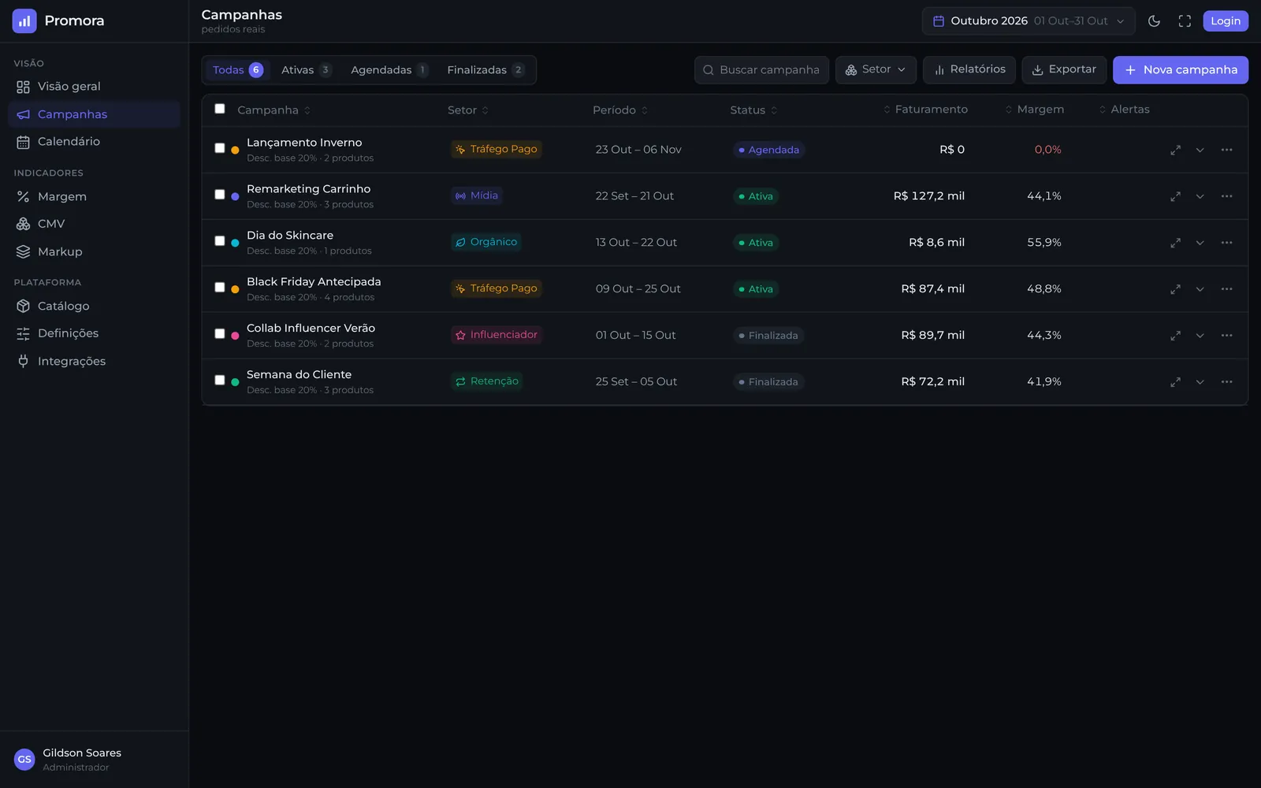Open Definições settings page

(x=94, y=333)
